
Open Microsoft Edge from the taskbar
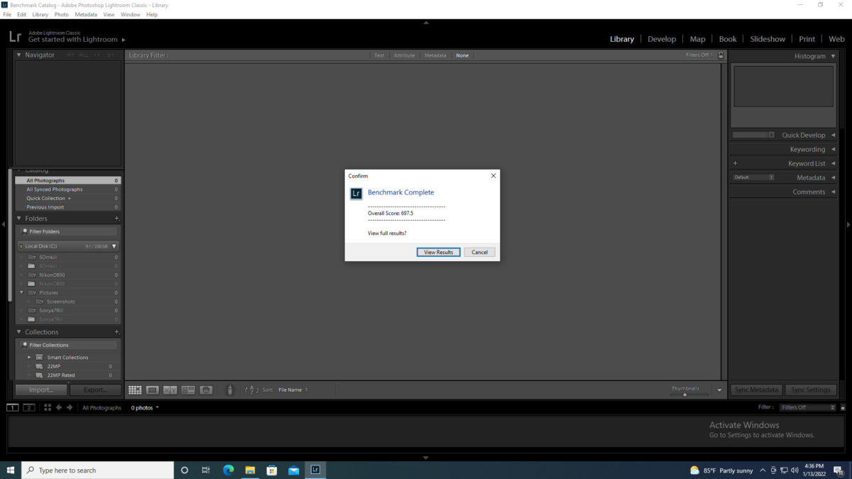(x=229, y=470)
